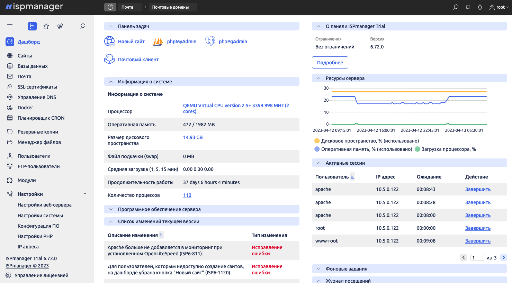Screen dimensions: 512x283
Task: Toggle the light/dark theme sun icon
Action: (468, 7)
